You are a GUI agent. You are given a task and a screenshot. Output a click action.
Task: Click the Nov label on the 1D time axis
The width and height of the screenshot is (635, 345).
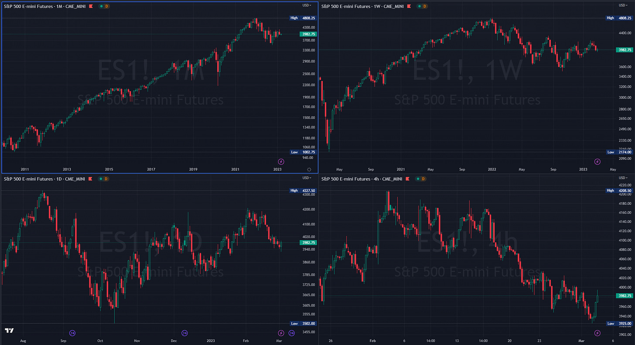(x=137, y=341)
